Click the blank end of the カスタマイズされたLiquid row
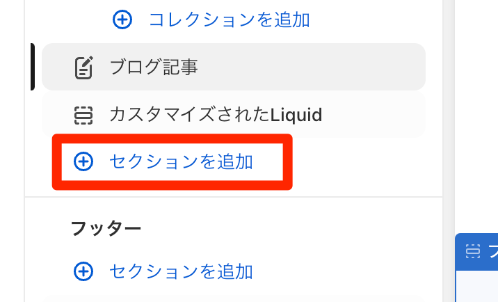 pos(375,115)
